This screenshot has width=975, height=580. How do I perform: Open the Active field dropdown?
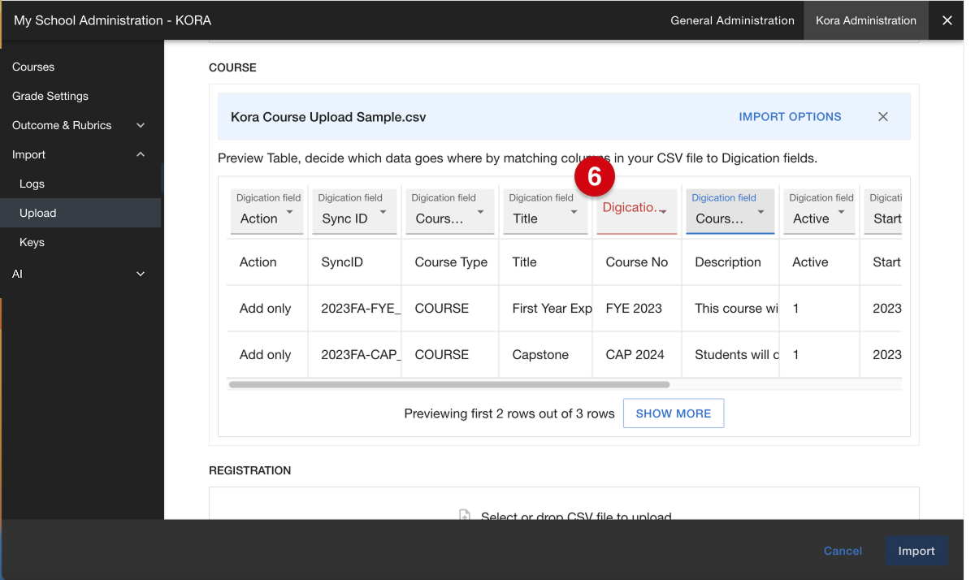tap(820, 211)
